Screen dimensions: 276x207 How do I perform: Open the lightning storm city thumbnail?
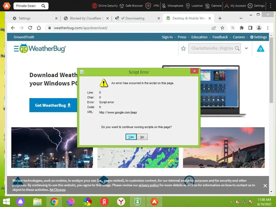pyautogui.click(x=52, y=147)
